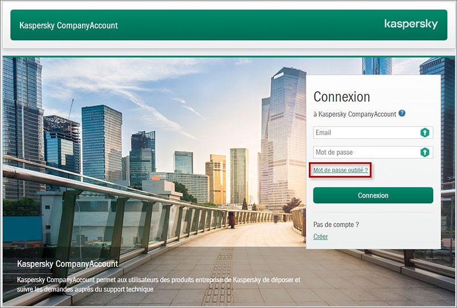Click the green Connexion button
Image resolution: width=457 pixels, height=308 pixels.
point(373,195)
